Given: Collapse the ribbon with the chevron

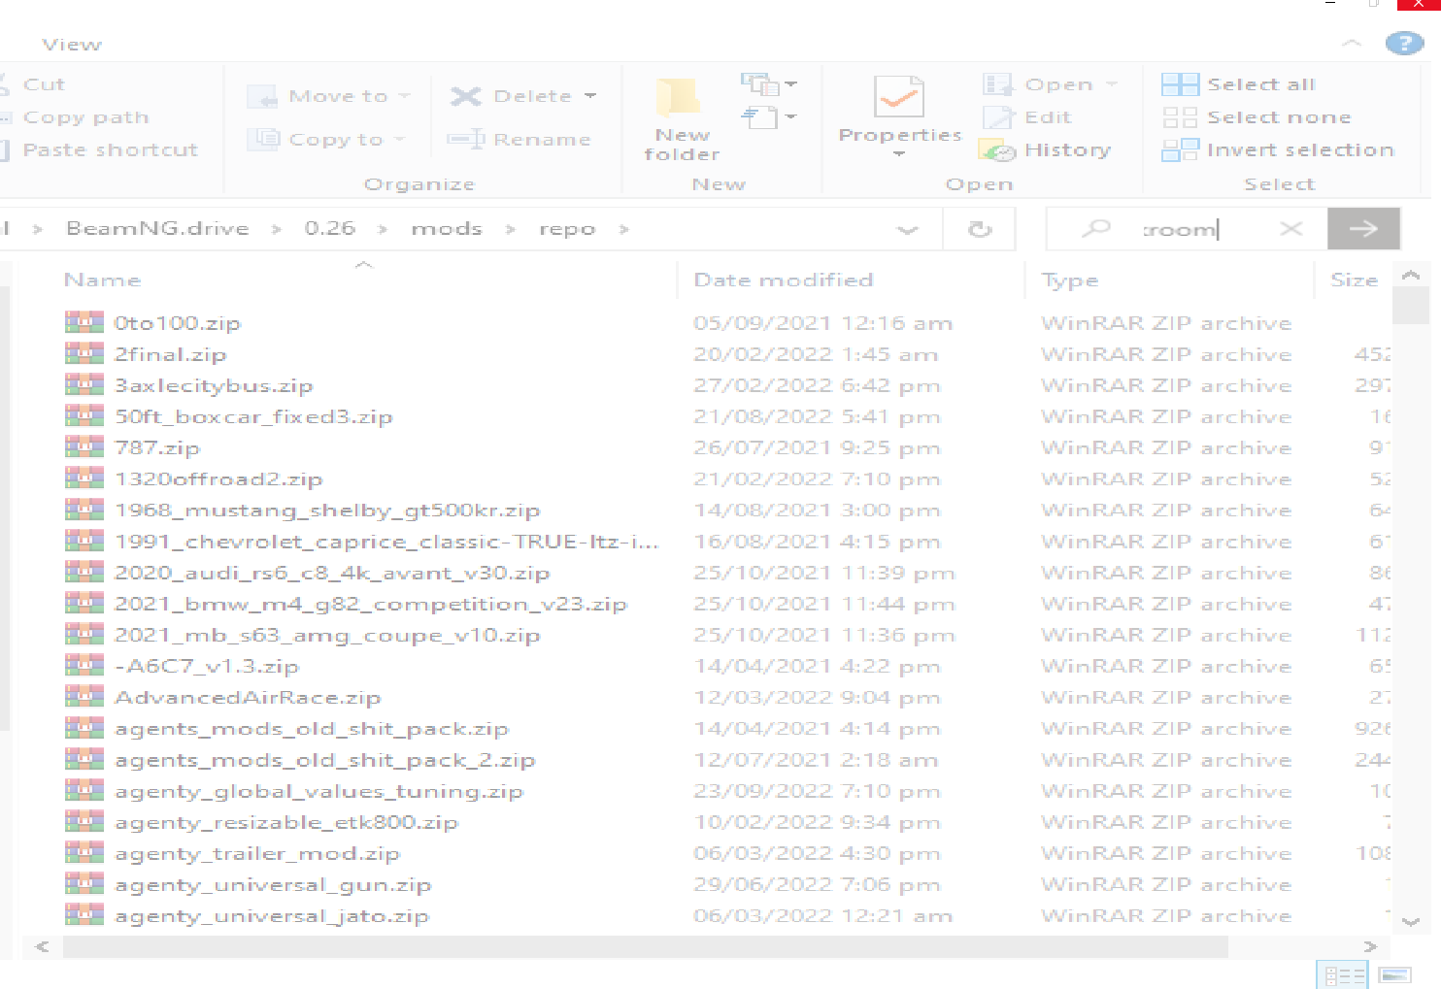Looking at the screenshot, I should coord(1352,43).
